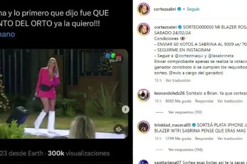Open @cortezmaqui mention in caption
This screenshot has width=247, height=164.
189,56
